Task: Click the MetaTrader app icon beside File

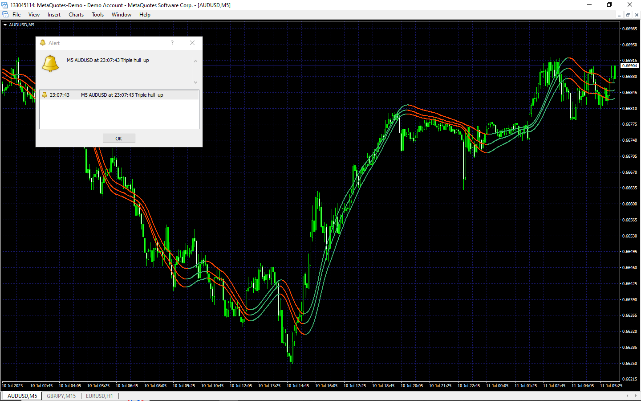Action: pos(5,15)
